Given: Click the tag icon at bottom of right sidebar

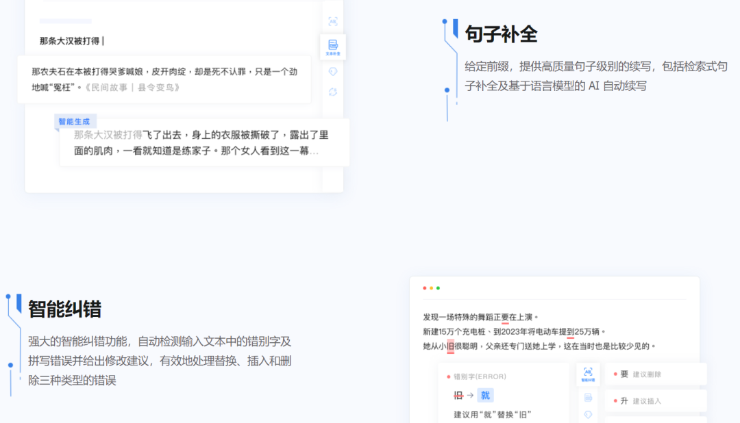Looking at the screenshot, I should [x=588, y=416].
